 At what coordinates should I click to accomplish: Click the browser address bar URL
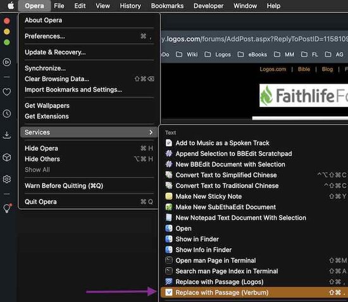(254, 39)
